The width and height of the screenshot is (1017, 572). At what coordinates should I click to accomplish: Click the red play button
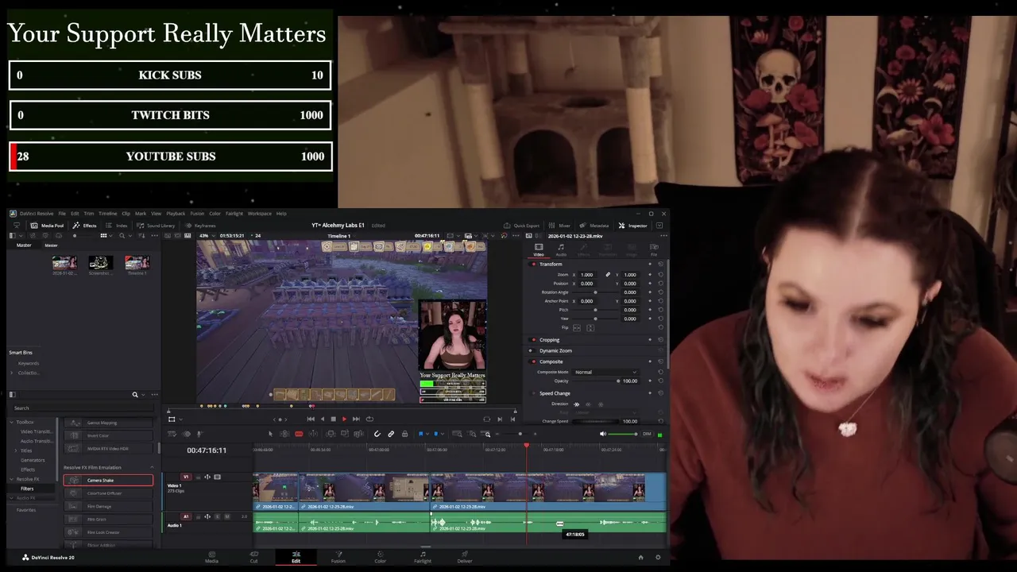[344, 419]
